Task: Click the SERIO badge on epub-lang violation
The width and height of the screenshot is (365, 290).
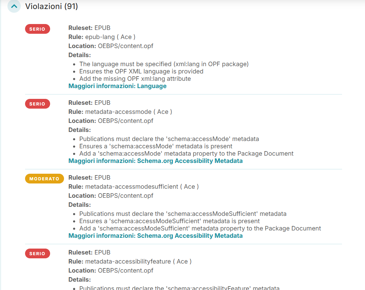Action: pos(37,29)
